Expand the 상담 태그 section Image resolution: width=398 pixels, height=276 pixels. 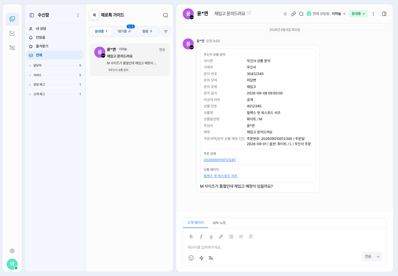[x=55, y=84]
